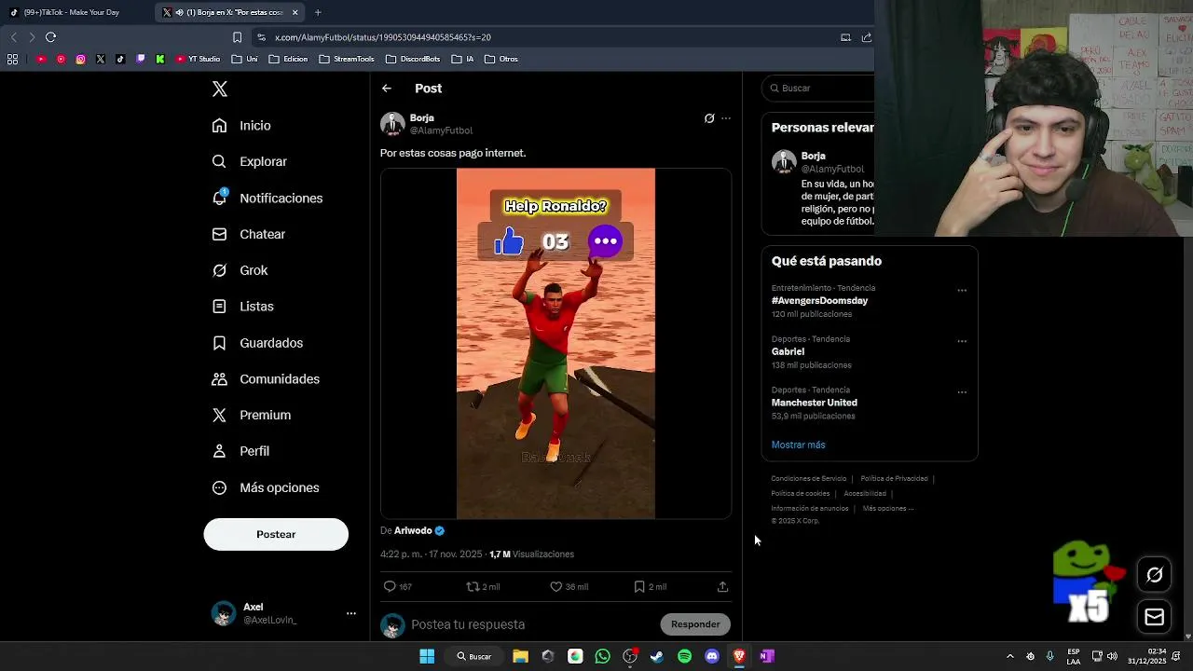Open Instagram bookmark icon

[81, 59]
